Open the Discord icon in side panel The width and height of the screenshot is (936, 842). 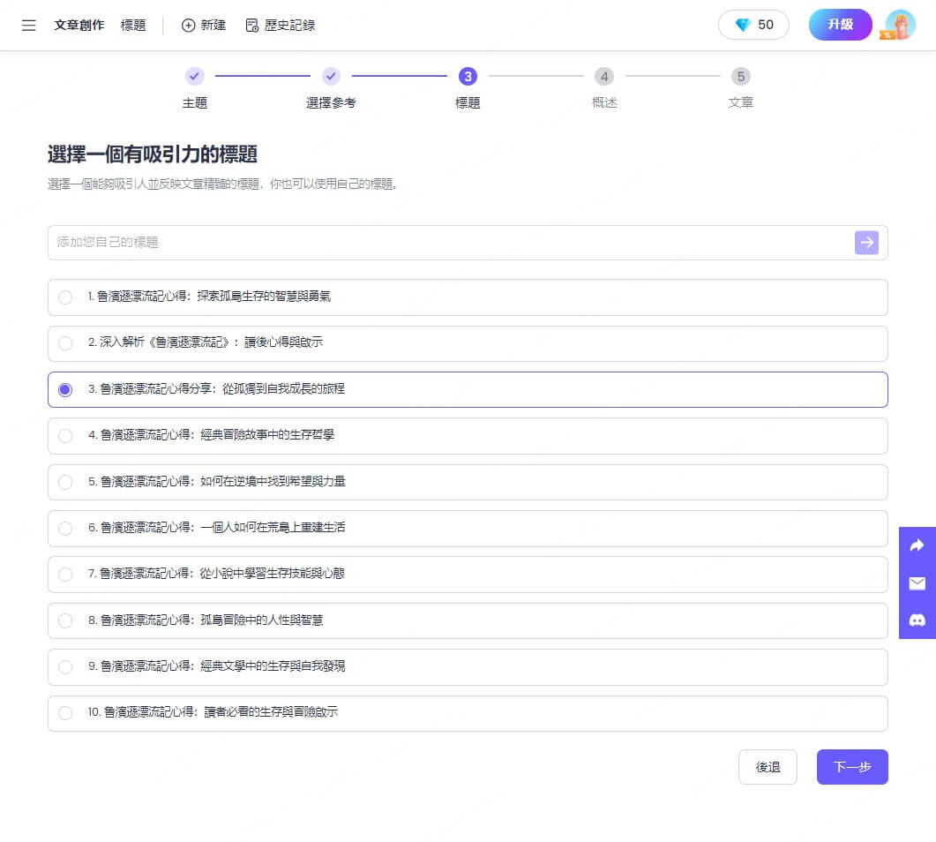(x=917, y=620)
